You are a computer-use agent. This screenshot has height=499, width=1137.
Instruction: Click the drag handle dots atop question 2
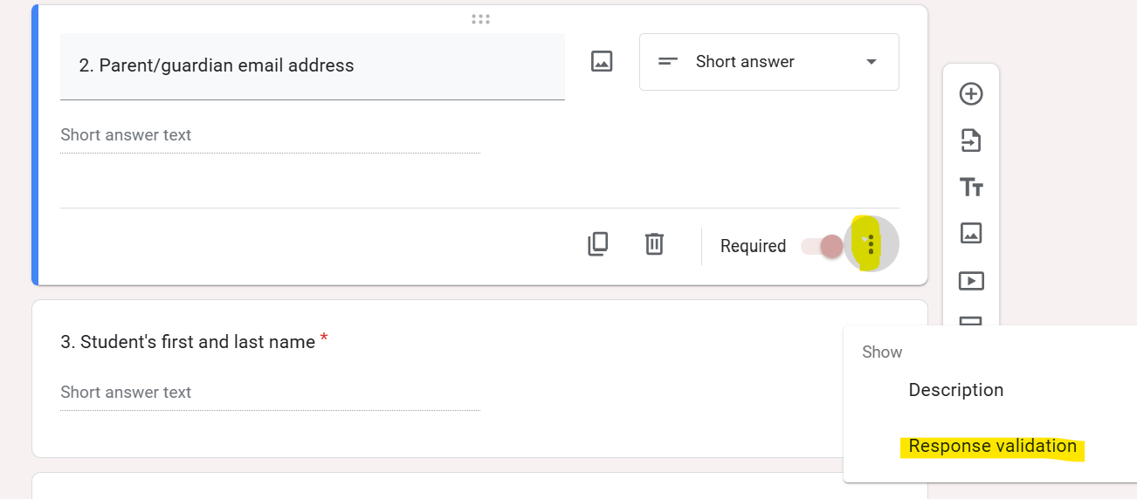(x=479, y=19)
